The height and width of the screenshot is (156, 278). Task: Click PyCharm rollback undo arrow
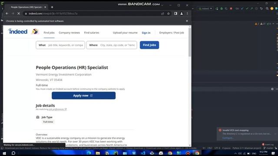pos(261,9)
